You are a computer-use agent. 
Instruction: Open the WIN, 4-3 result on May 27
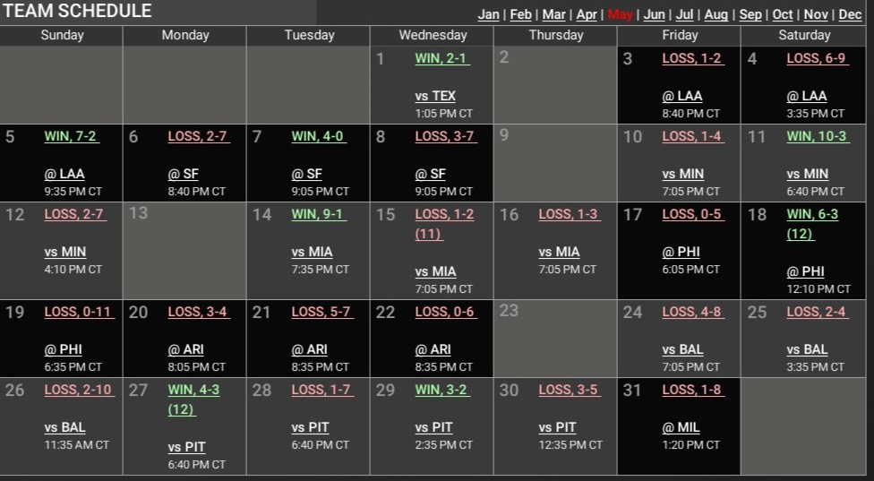(193, 390)
